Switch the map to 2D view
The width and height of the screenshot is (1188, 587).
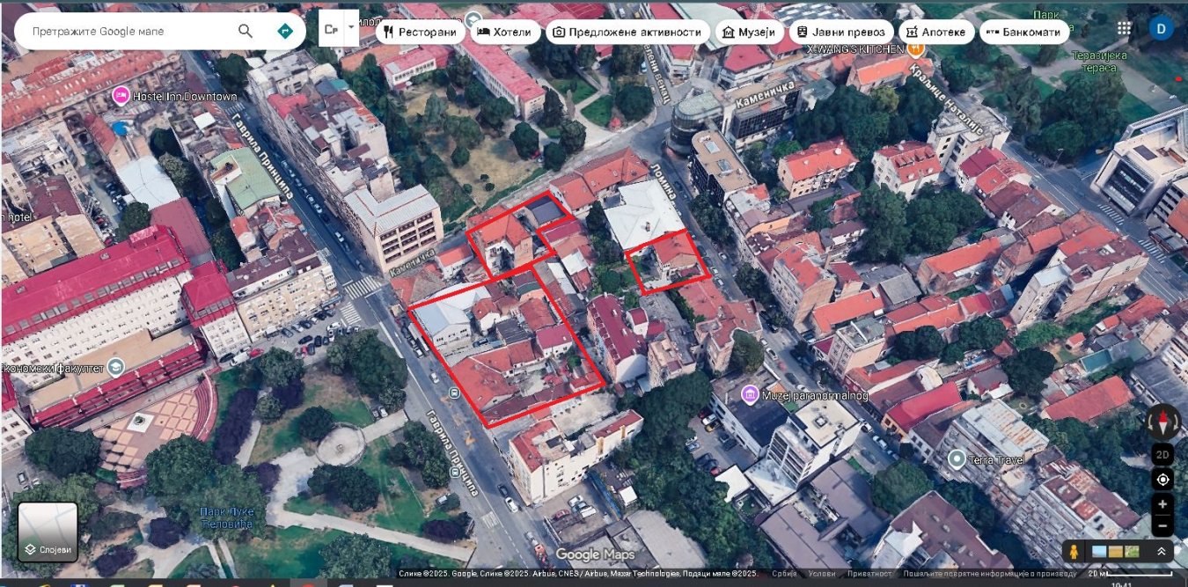(1162, 455)
